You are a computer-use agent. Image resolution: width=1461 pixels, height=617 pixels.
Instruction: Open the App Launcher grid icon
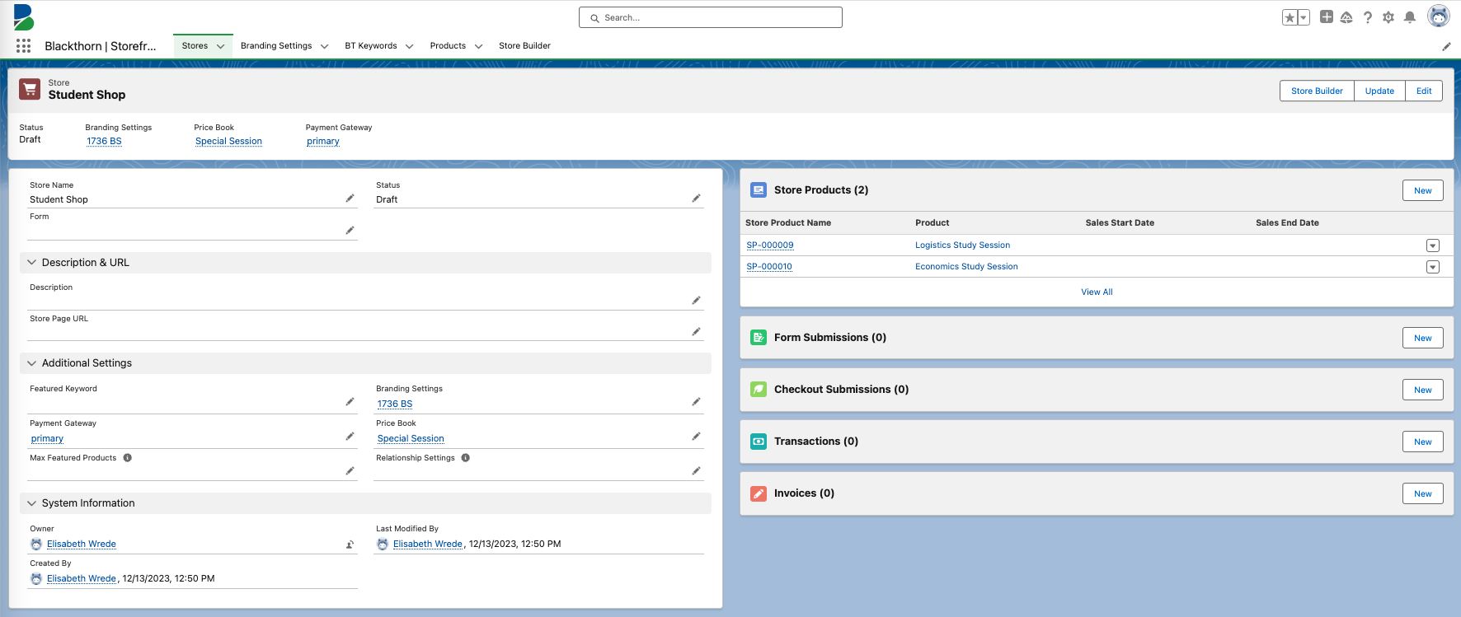pos(23,46)
